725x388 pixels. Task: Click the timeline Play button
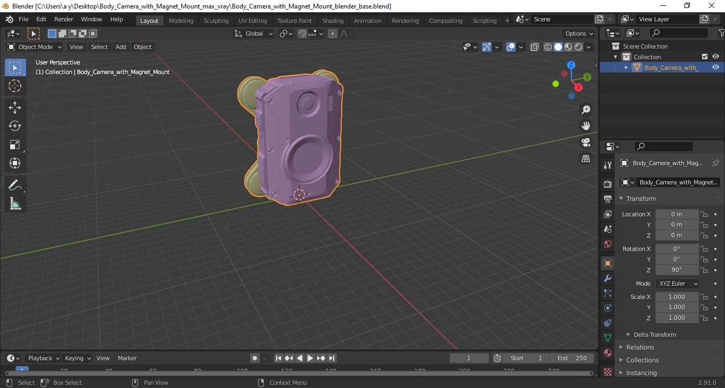click(310, 358)
